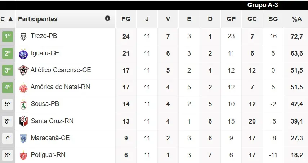The height and width of the screenshot is (163, 308).
Task: Click the Santa Cruz-RN team crest
Action: point(23,121)
